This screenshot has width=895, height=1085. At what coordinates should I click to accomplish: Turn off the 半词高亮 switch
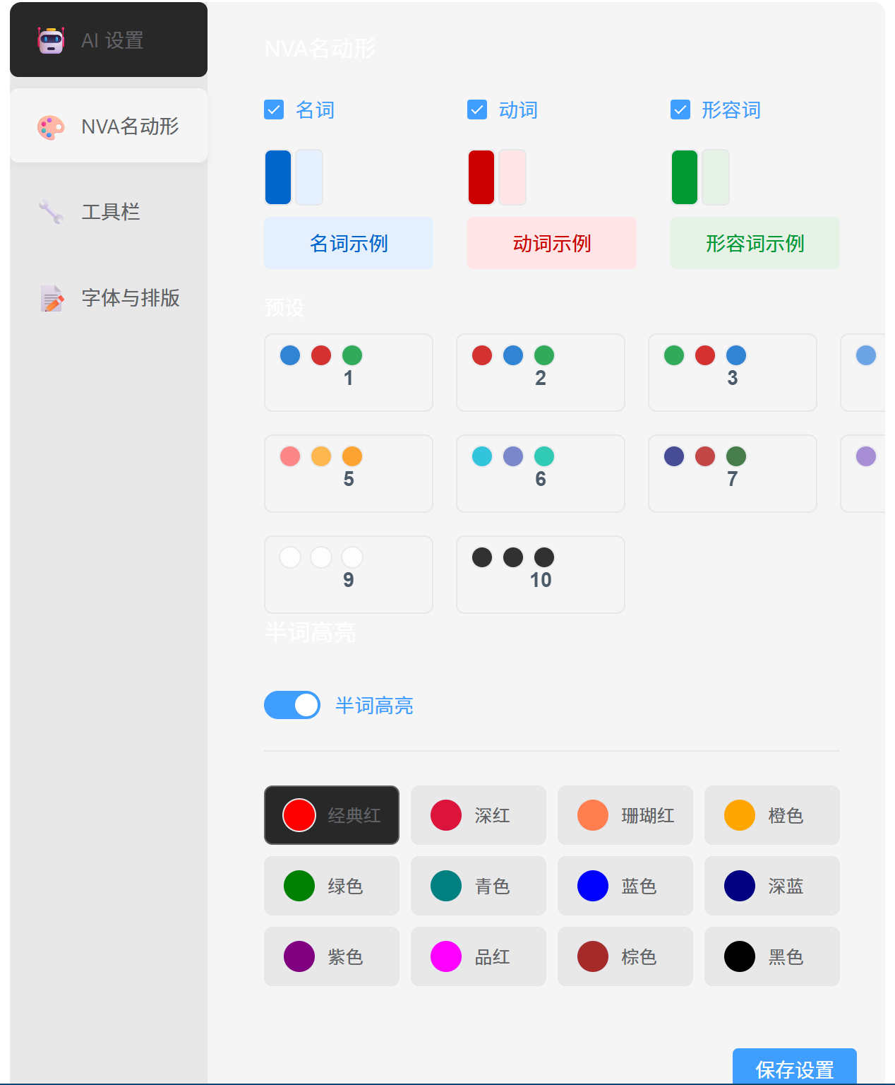pyautogui.click(x=292, y=705)
